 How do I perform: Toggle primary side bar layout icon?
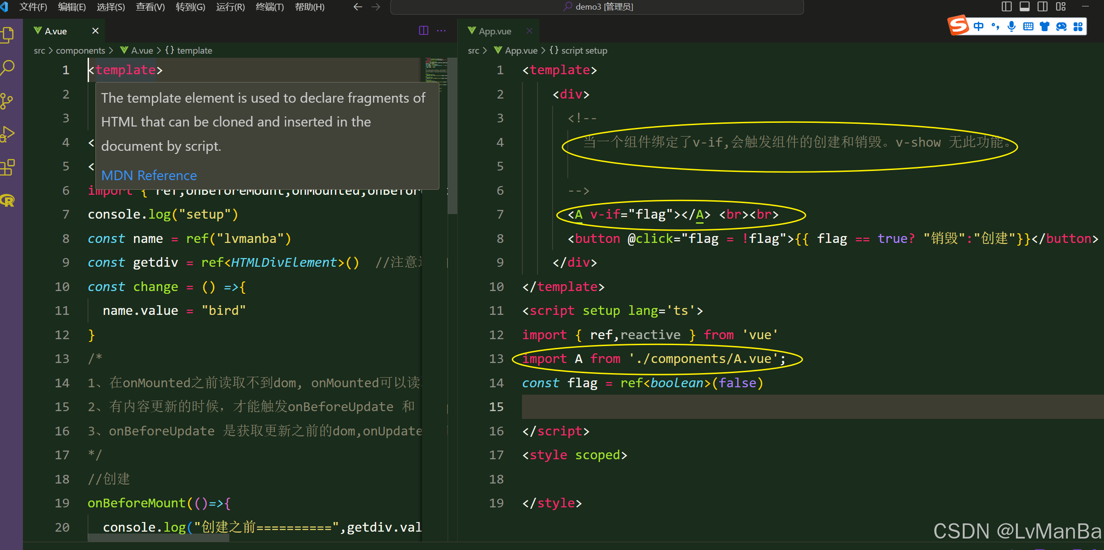[x=1007, y=6]
